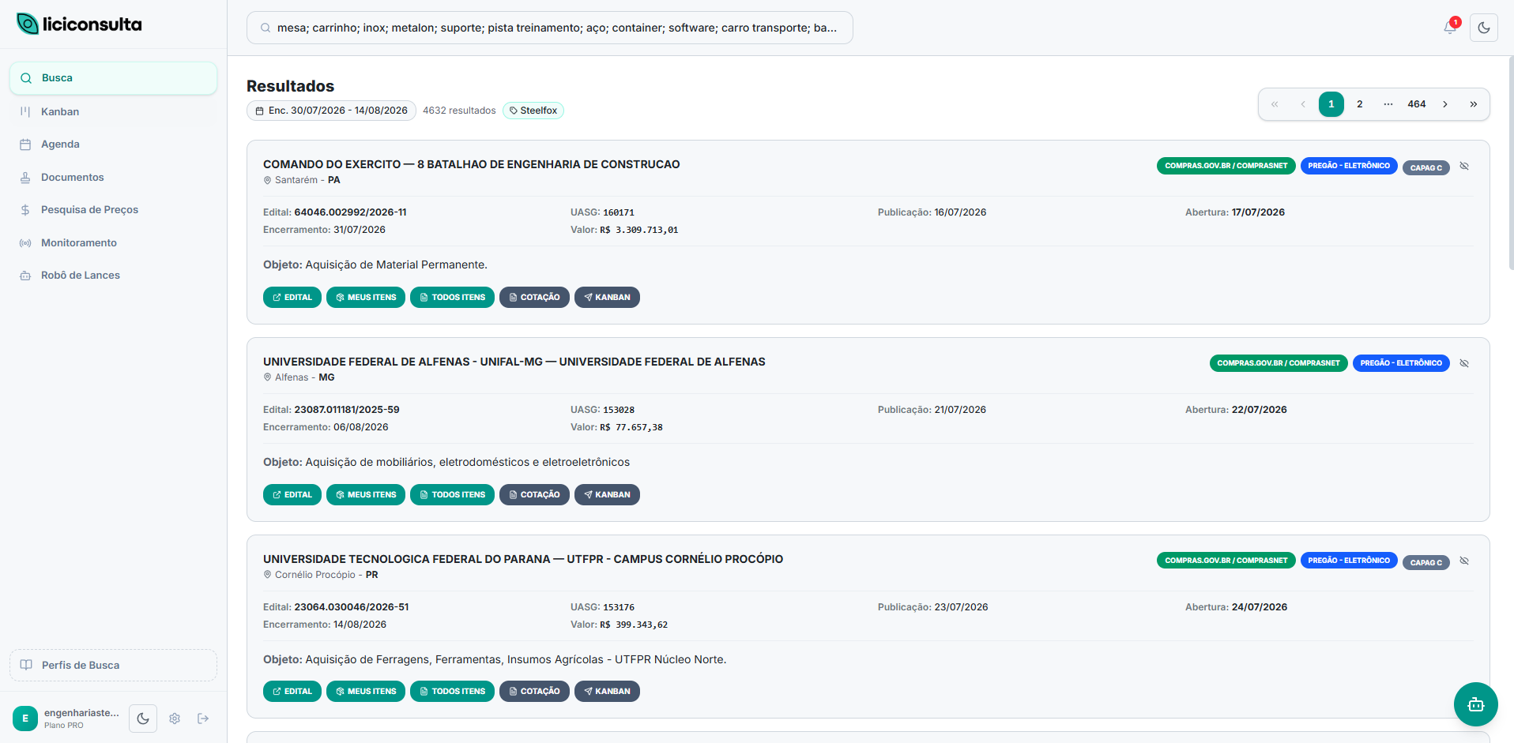Open Pesquisa de Preços in sidebar

point(114,210)
